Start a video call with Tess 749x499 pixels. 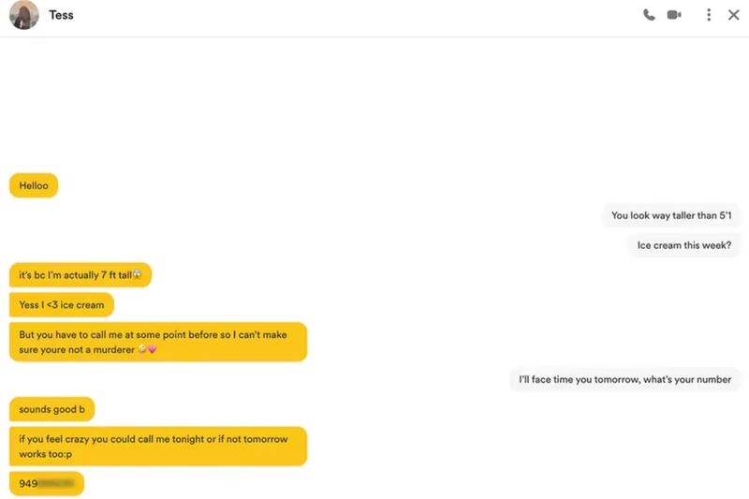674,15
